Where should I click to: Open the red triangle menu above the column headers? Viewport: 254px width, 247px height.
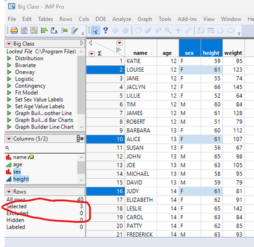(x=119, y=43)
